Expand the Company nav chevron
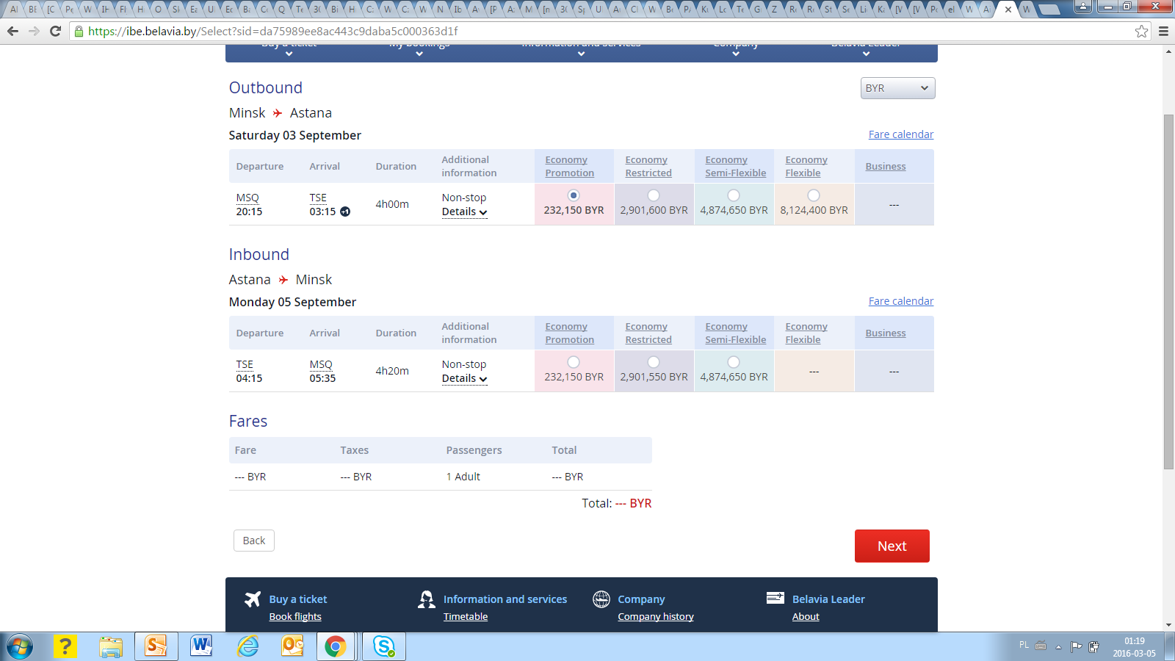The width and height of the screenshot is (1175, 661). pos(736,54)
